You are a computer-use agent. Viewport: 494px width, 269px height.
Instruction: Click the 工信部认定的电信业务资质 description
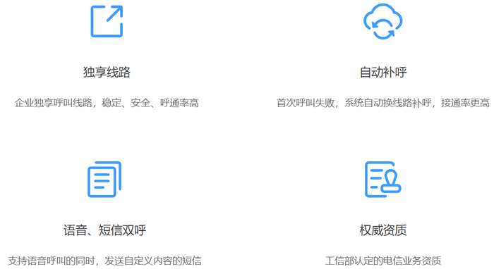tap(383, 261)
